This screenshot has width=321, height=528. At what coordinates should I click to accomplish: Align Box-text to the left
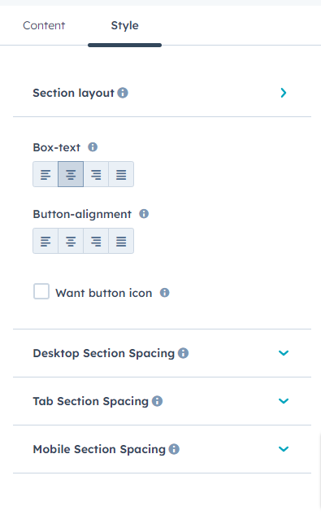point(46,174)
